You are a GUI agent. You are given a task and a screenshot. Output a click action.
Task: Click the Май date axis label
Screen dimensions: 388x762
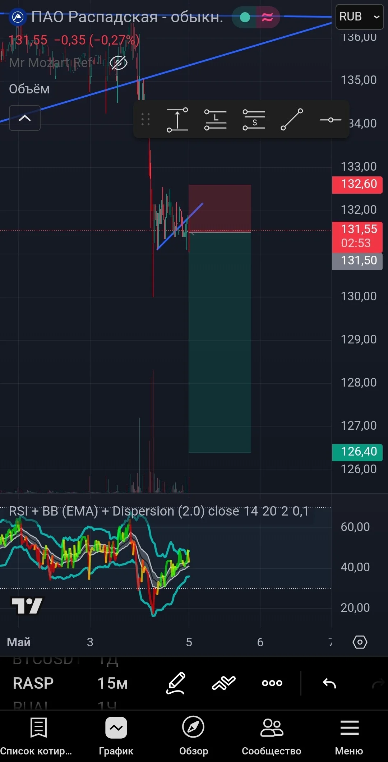(19, 642)
